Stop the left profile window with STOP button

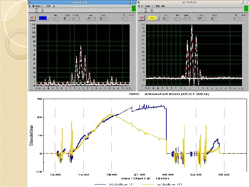(x=32, y=18)
